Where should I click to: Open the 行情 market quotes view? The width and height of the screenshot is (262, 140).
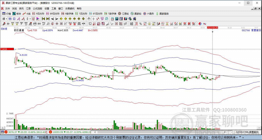point(6,14)
